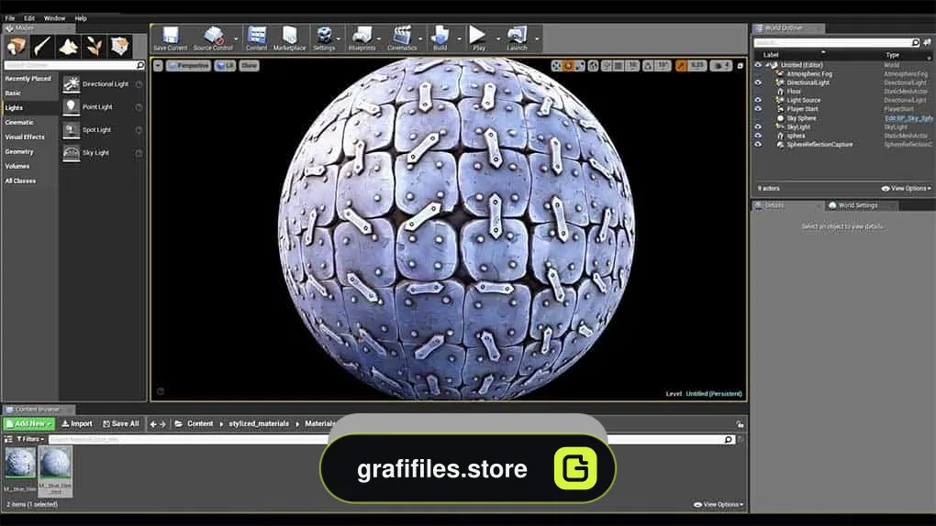Toggle visibility of SkyLight actor

coord(758,127)
